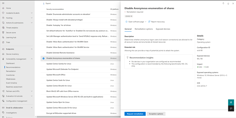Click the Evaluation & tutorials icon
This screenshot has width=236, height=118.
3,96
